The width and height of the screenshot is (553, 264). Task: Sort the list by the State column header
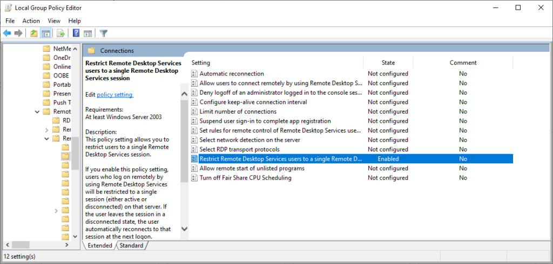pyautogui.click(x=388, y=62)
